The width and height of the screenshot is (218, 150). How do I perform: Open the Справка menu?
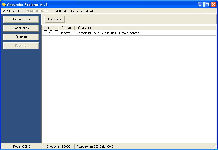[87, 11]
